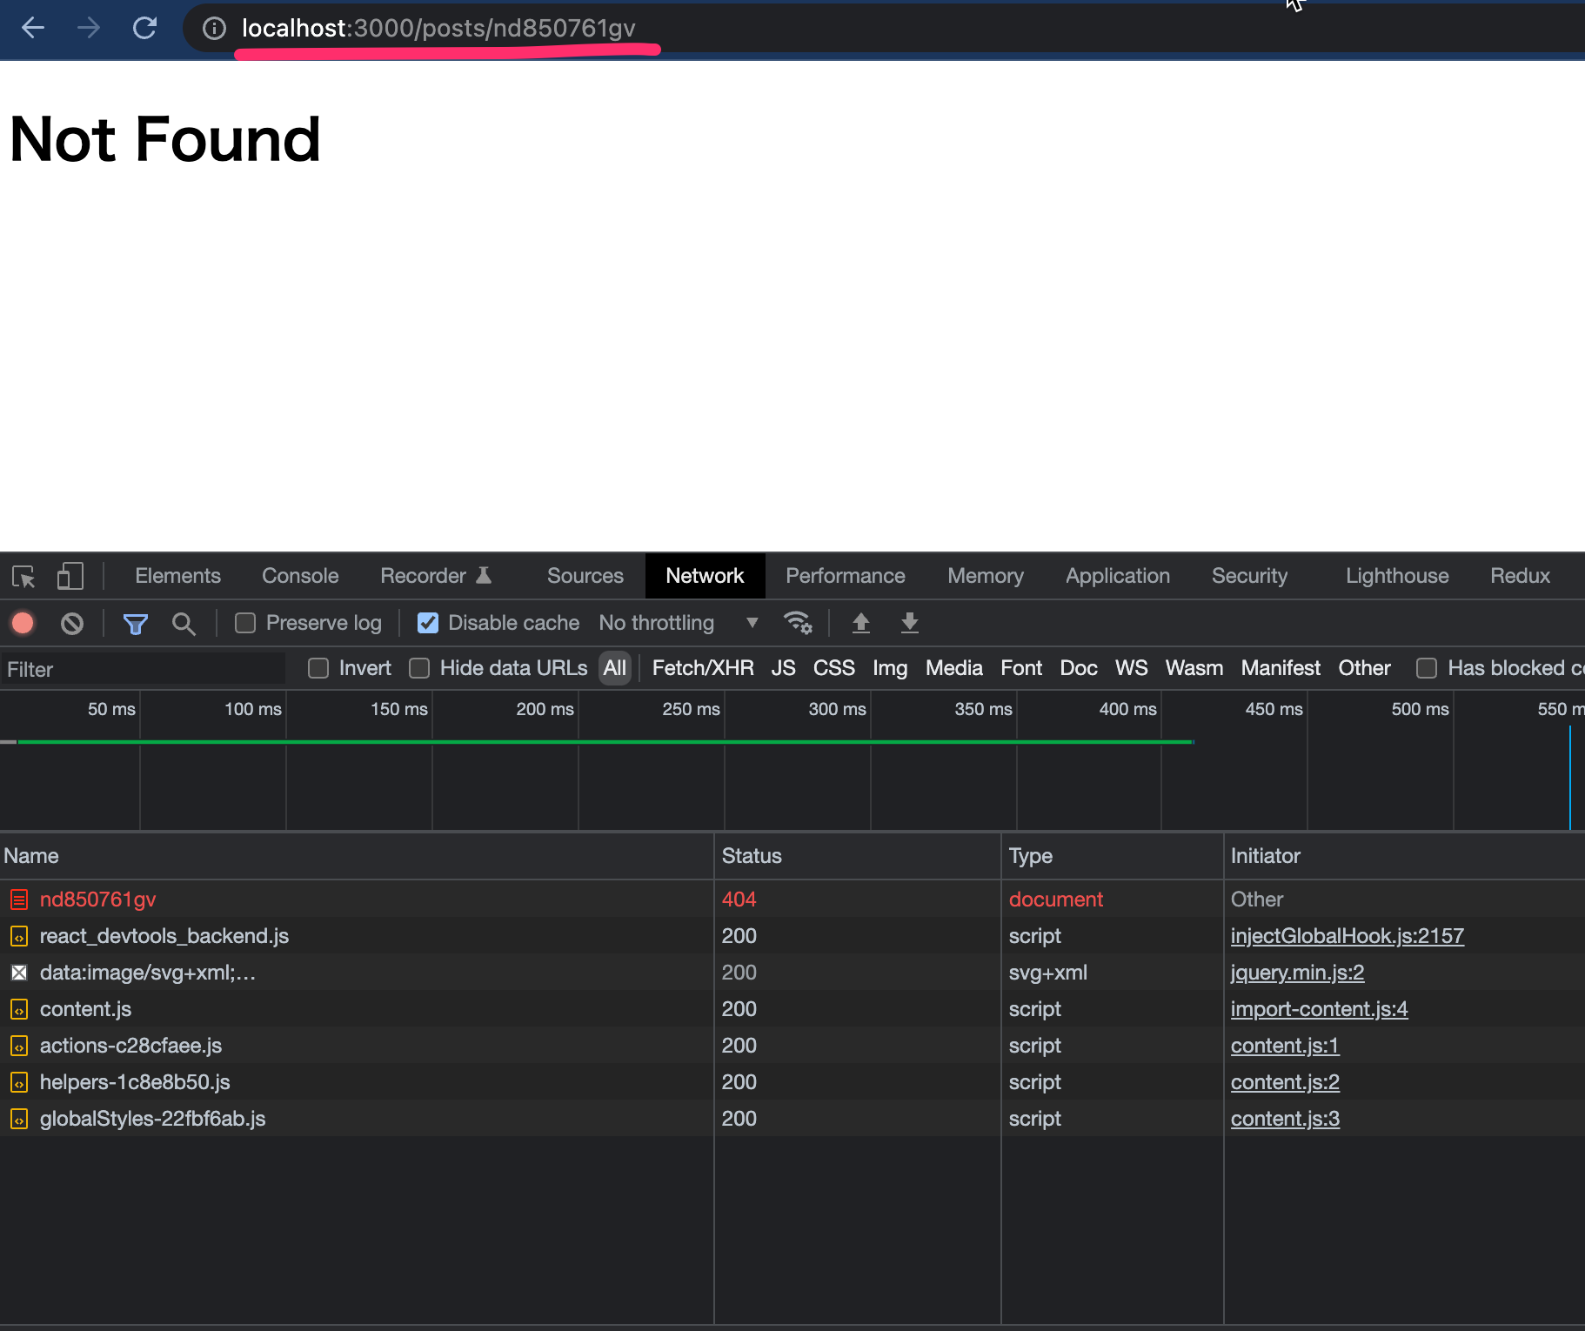
Task: Enable the Has blocked cookies filter
Action: 1427,668
